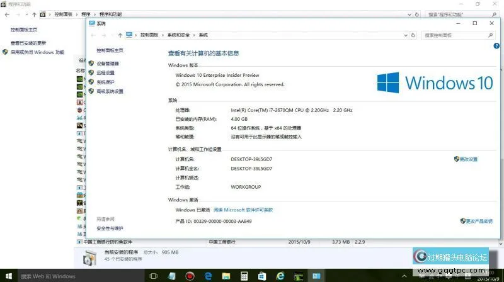Click the help question mark icon
Image resolution: width=504 pixels, height=282 pixels.
point(496,46)
